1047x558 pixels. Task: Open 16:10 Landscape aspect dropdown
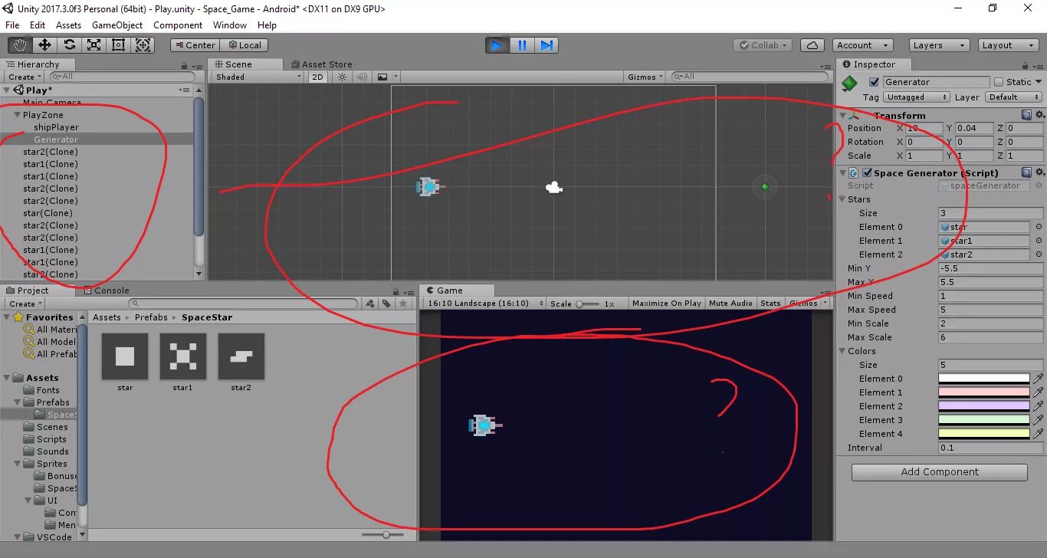click(x=484, y=304)
